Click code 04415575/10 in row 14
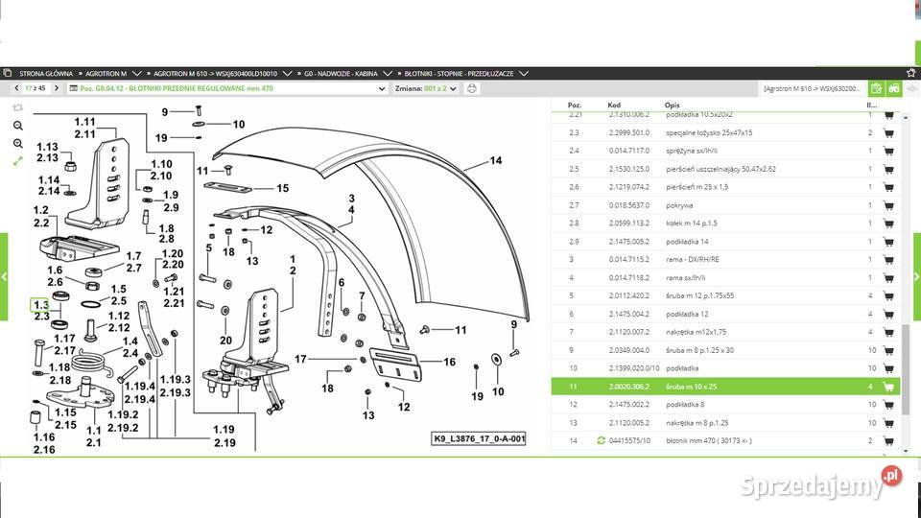The height and width of the screenshot is (518, 921). coord(629,440)
